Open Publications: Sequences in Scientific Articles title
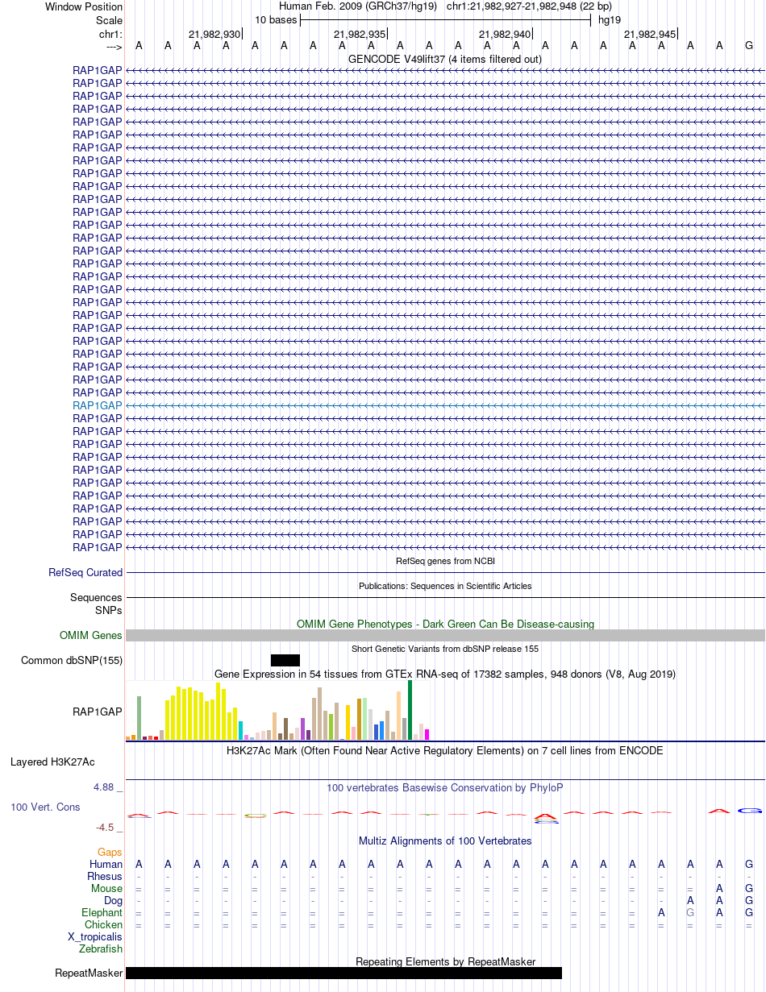766x992 pixels. coord(445,586)
